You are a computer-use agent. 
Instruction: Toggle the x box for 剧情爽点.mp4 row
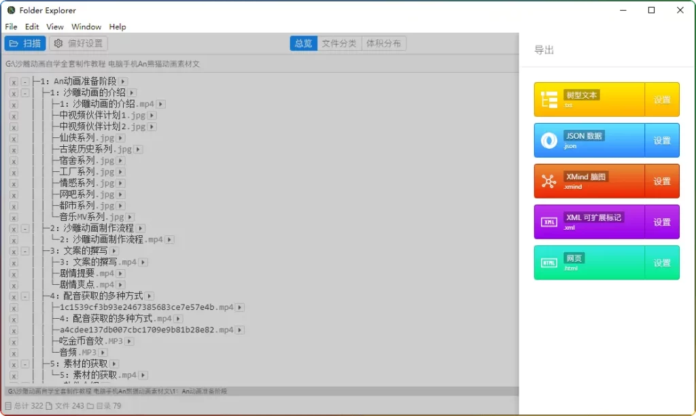pyautogui.click(x=13, y=285)
